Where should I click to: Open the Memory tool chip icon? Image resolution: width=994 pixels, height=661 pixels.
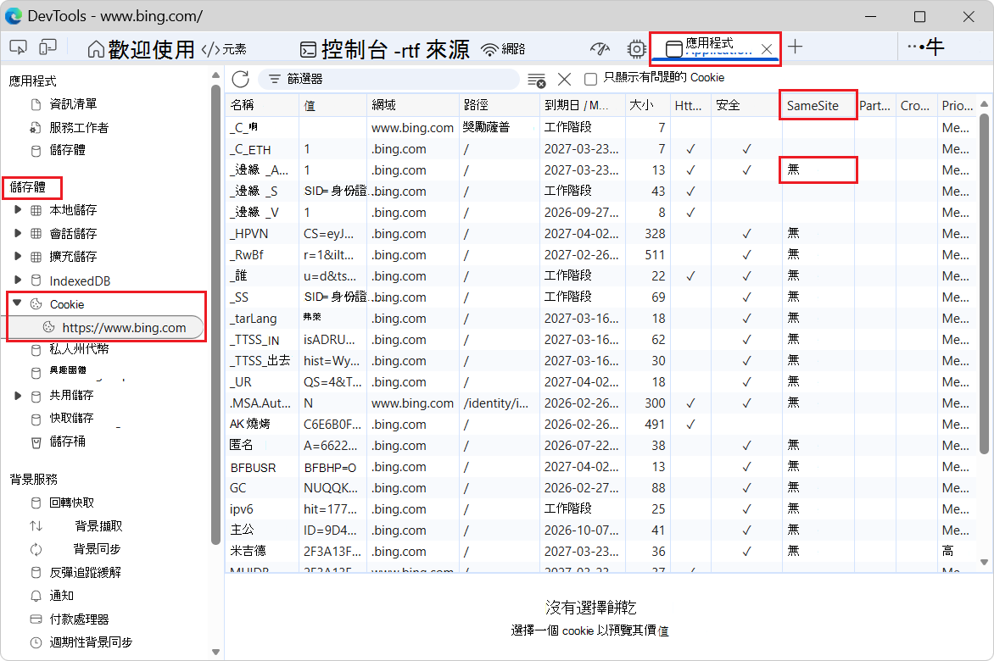(x=636, y=49)
